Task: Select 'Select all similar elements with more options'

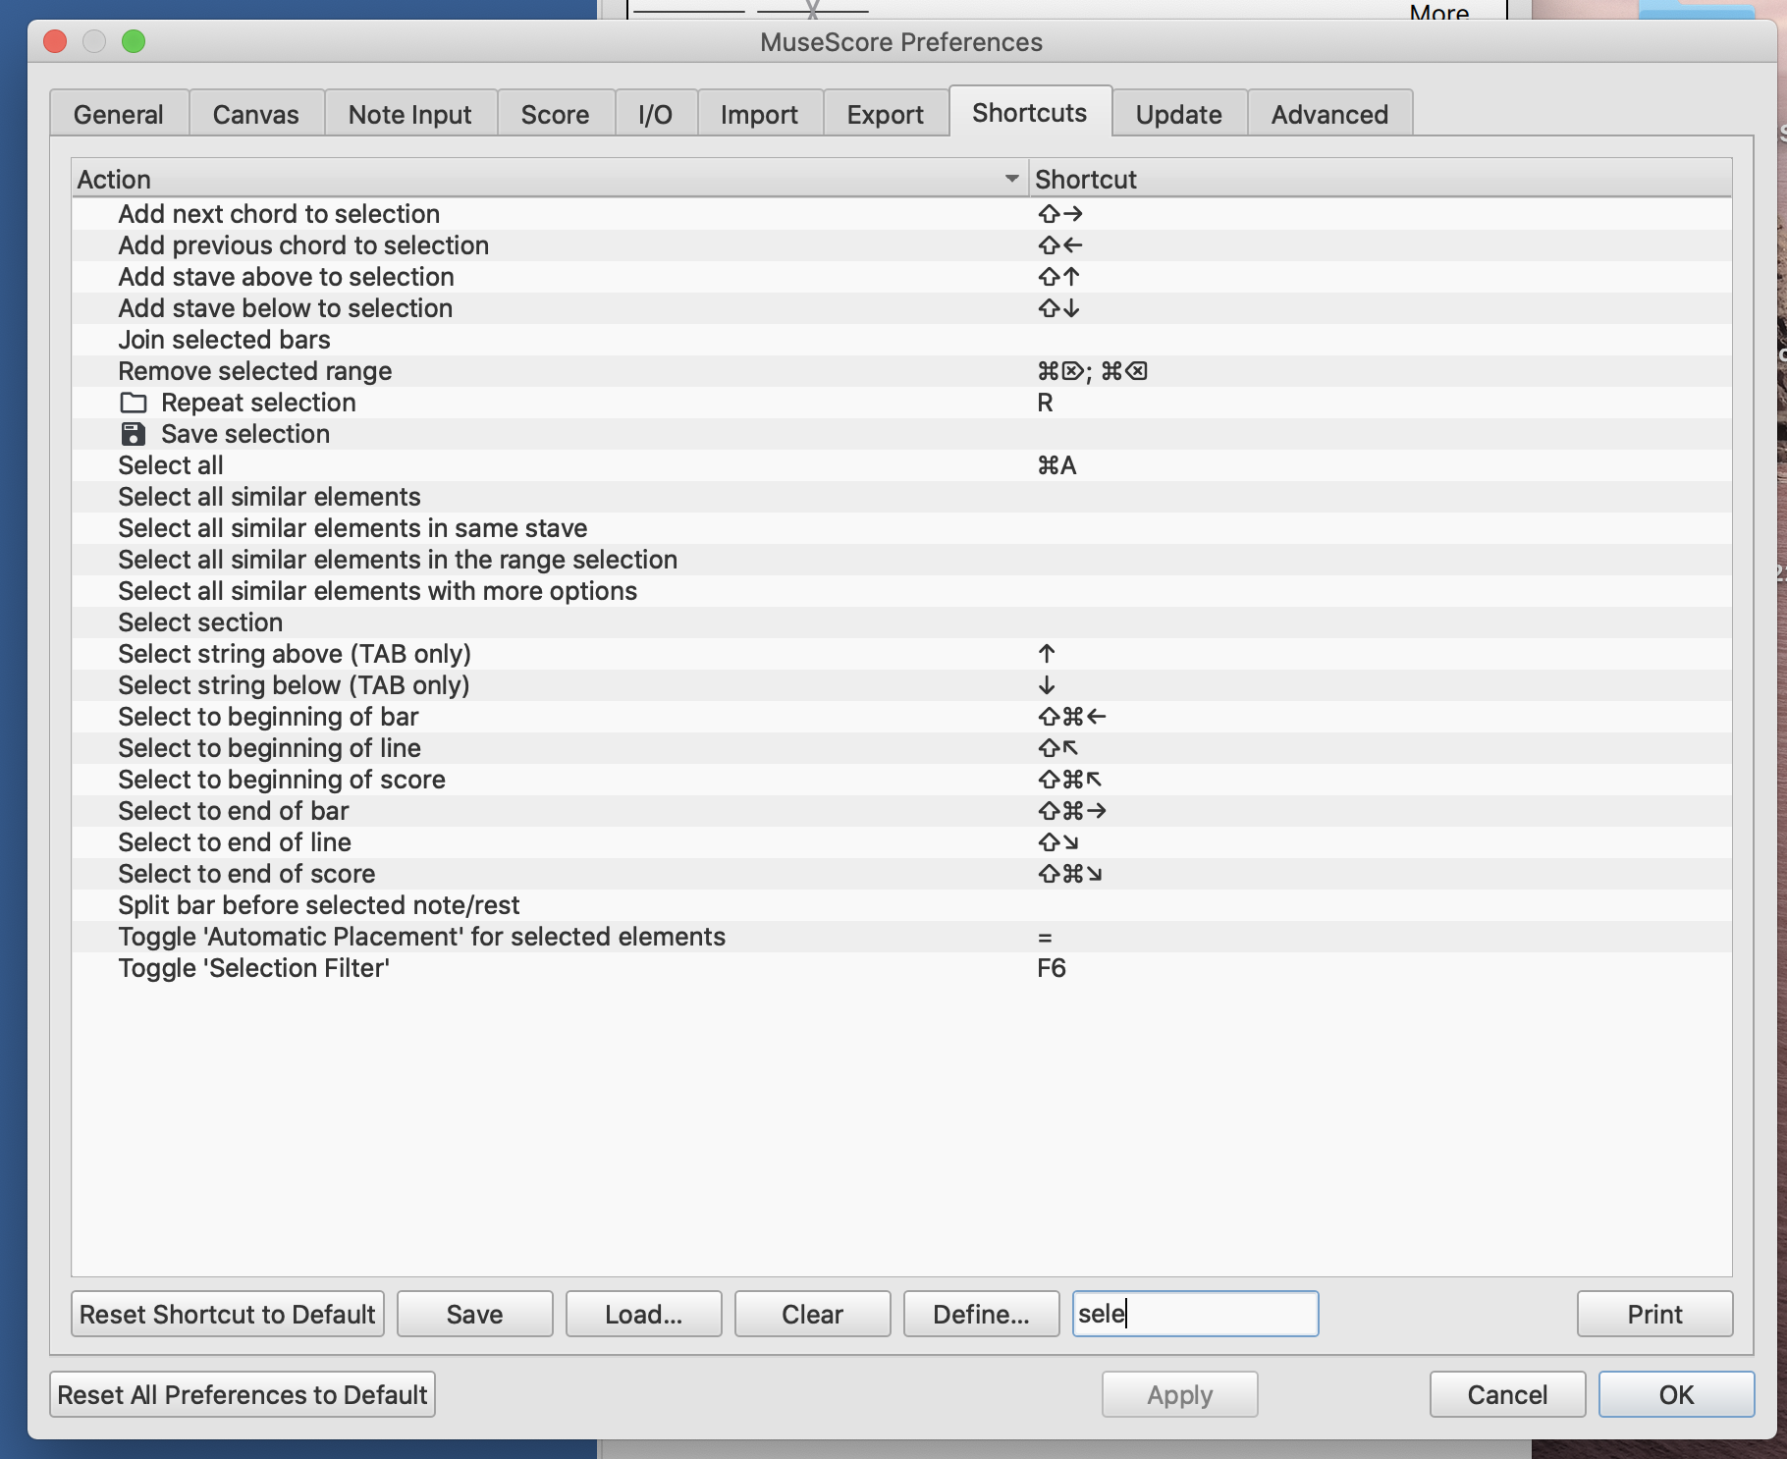Action: 901,591
